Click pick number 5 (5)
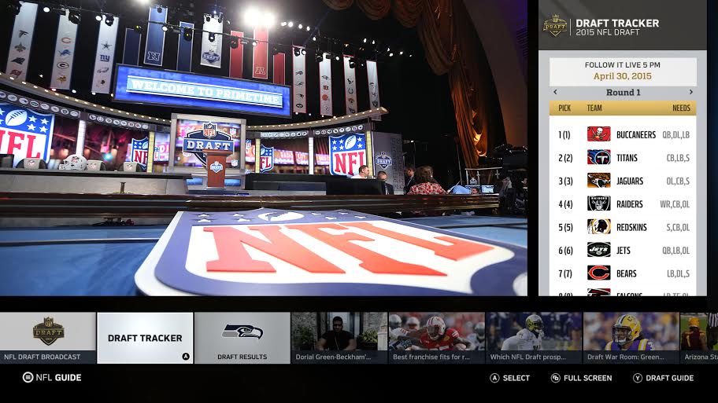Viewport: 718px width, 403px height. pos(565,228)
